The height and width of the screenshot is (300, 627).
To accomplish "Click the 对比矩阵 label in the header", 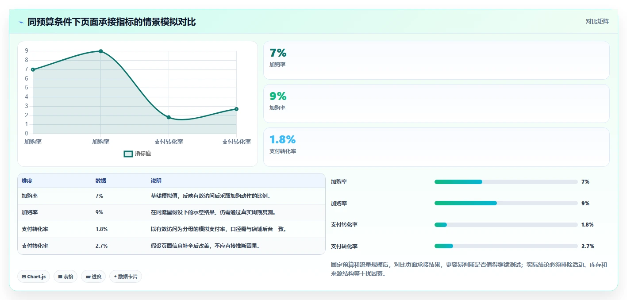I will click(597, 22).
